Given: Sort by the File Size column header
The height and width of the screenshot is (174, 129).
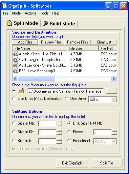Looking at the screenshot, I should point(83,48).
